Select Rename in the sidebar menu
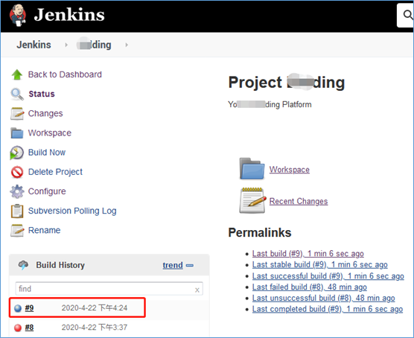414x338 pixels. (x=45, y=230)
